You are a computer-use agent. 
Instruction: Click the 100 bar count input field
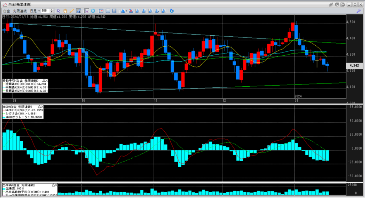[45, 11]
